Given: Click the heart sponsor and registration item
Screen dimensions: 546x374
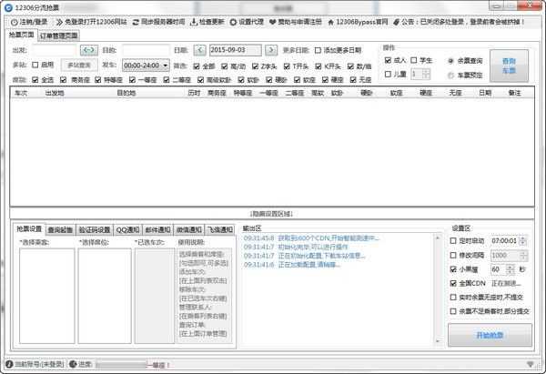Looking at the screenshot, I should [x=295, y=22].
